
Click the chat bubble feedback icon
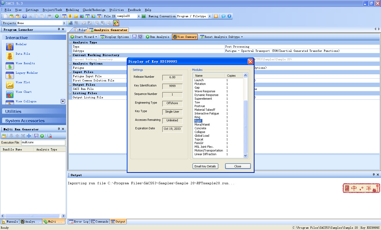(x=224, y=16)
